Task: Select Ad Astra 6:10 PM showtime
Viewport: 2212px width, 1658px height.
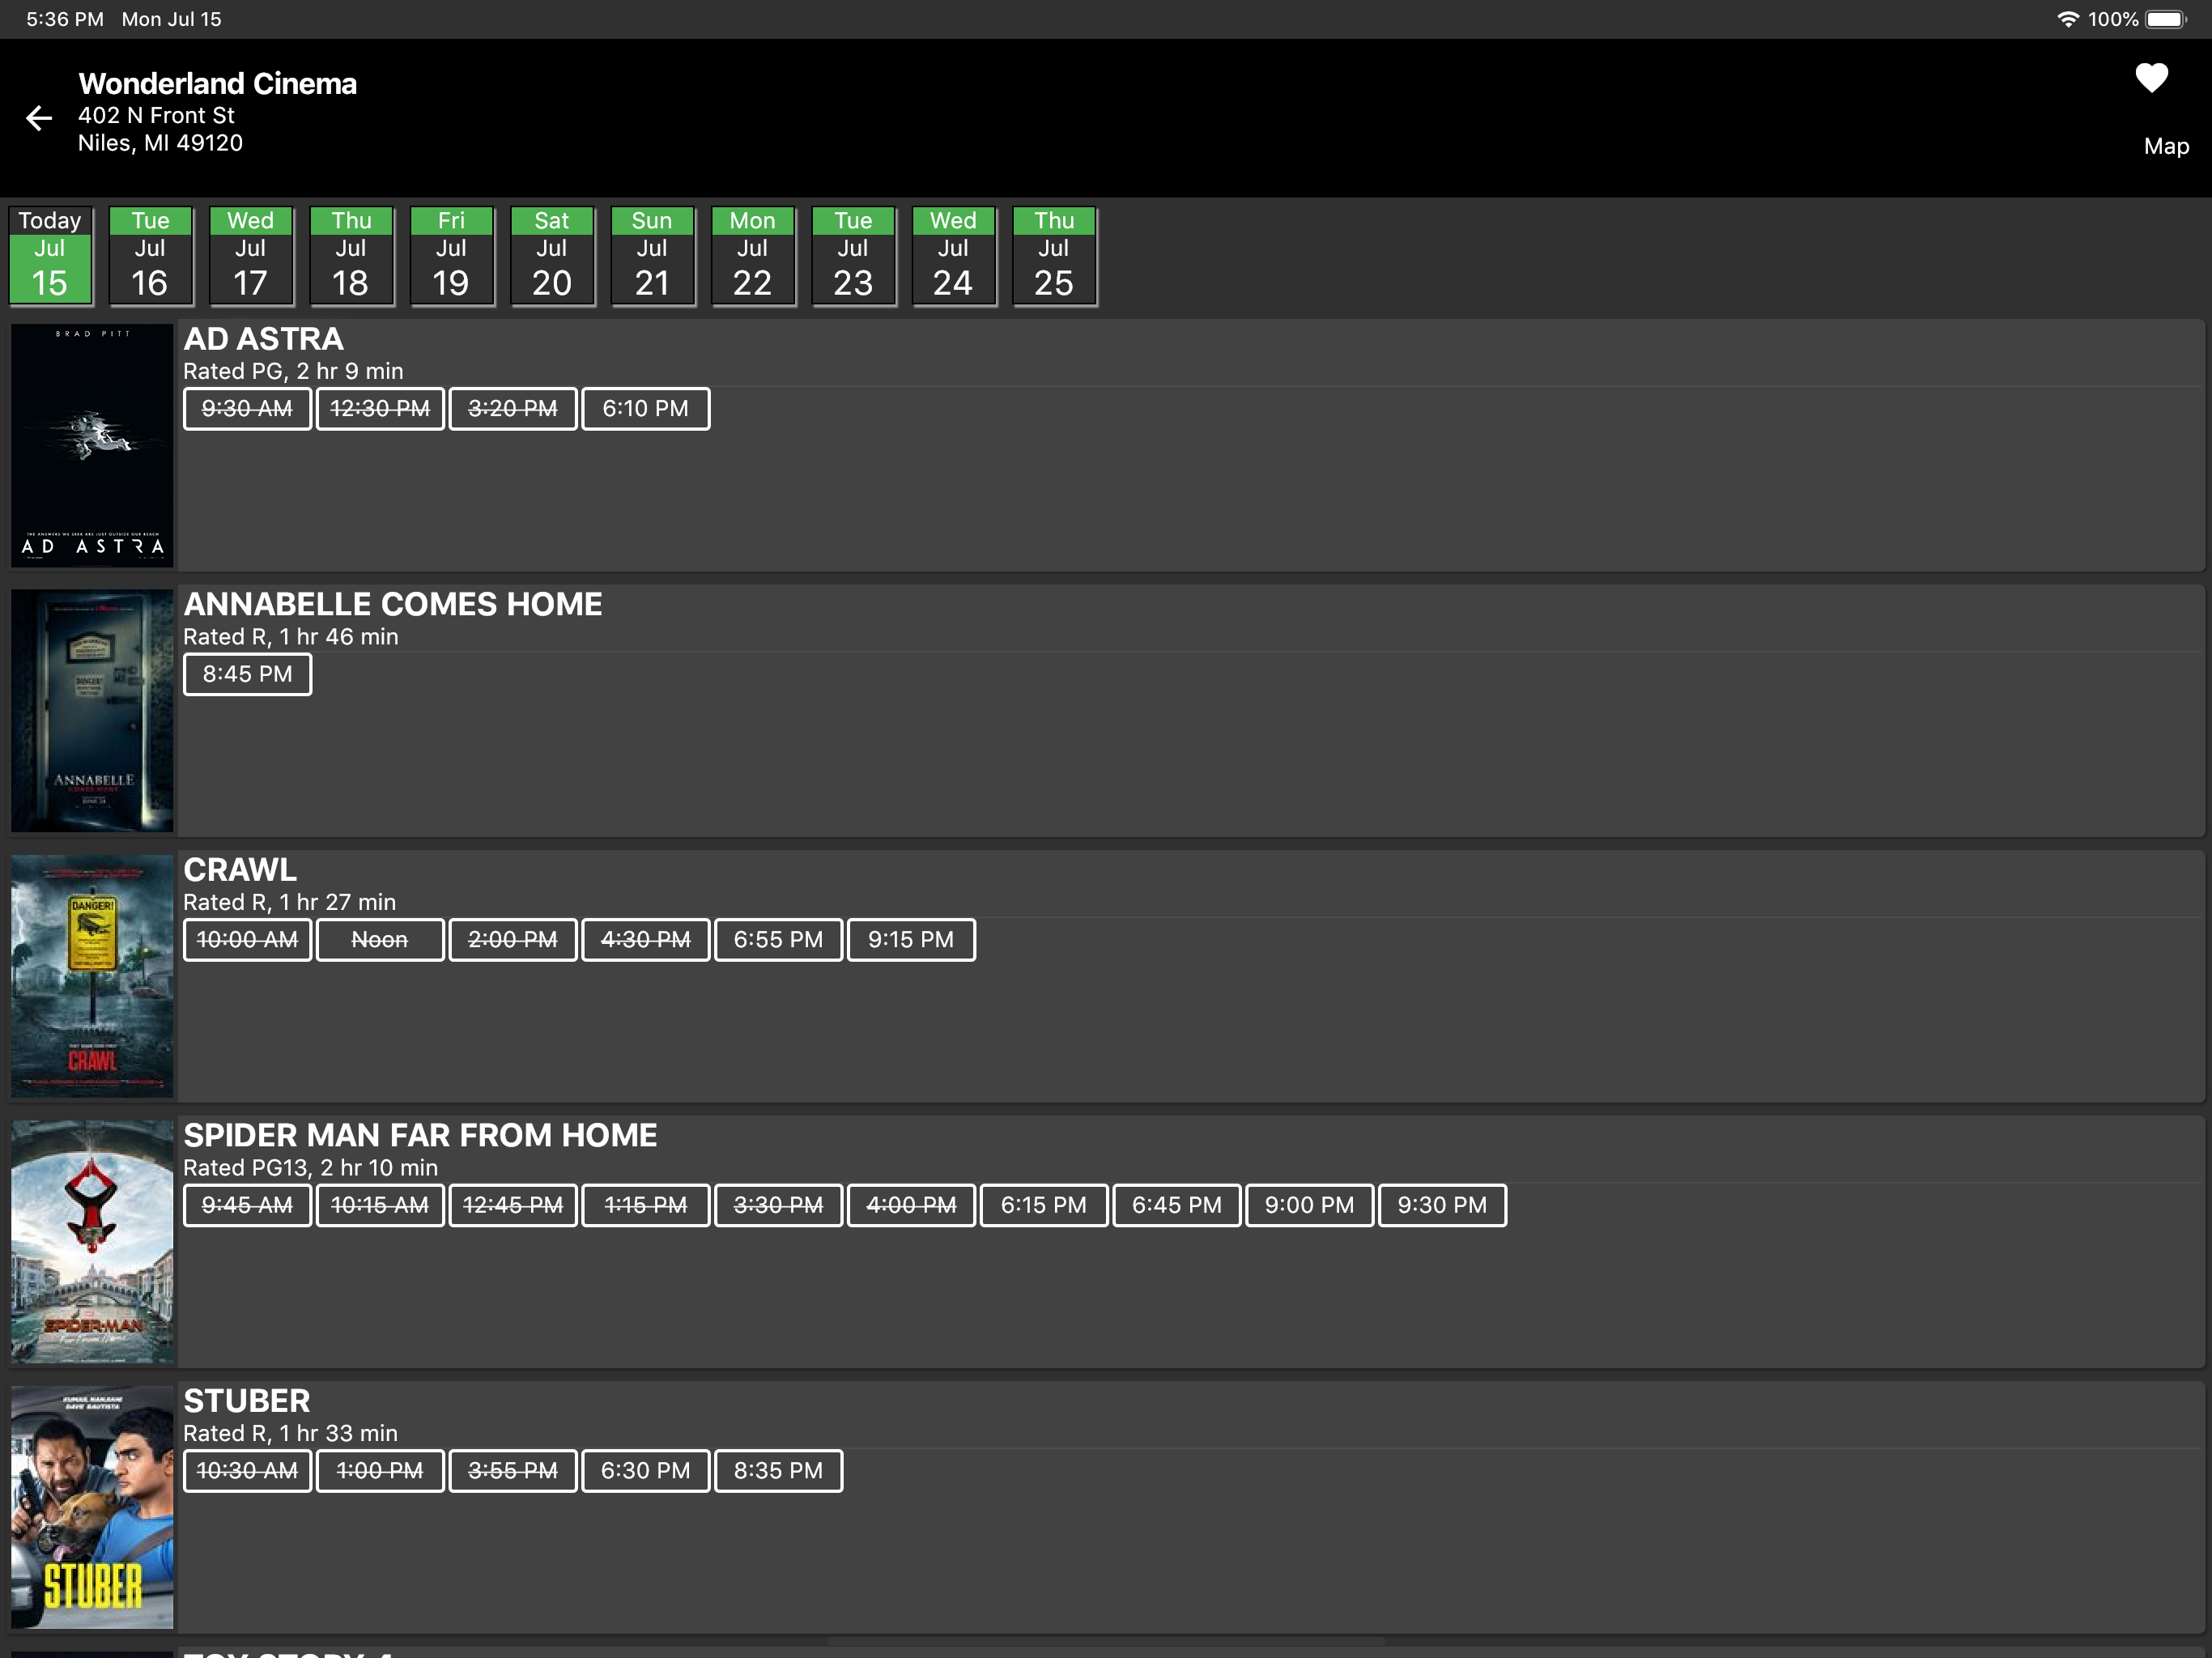Action: (x=645, y=409)
